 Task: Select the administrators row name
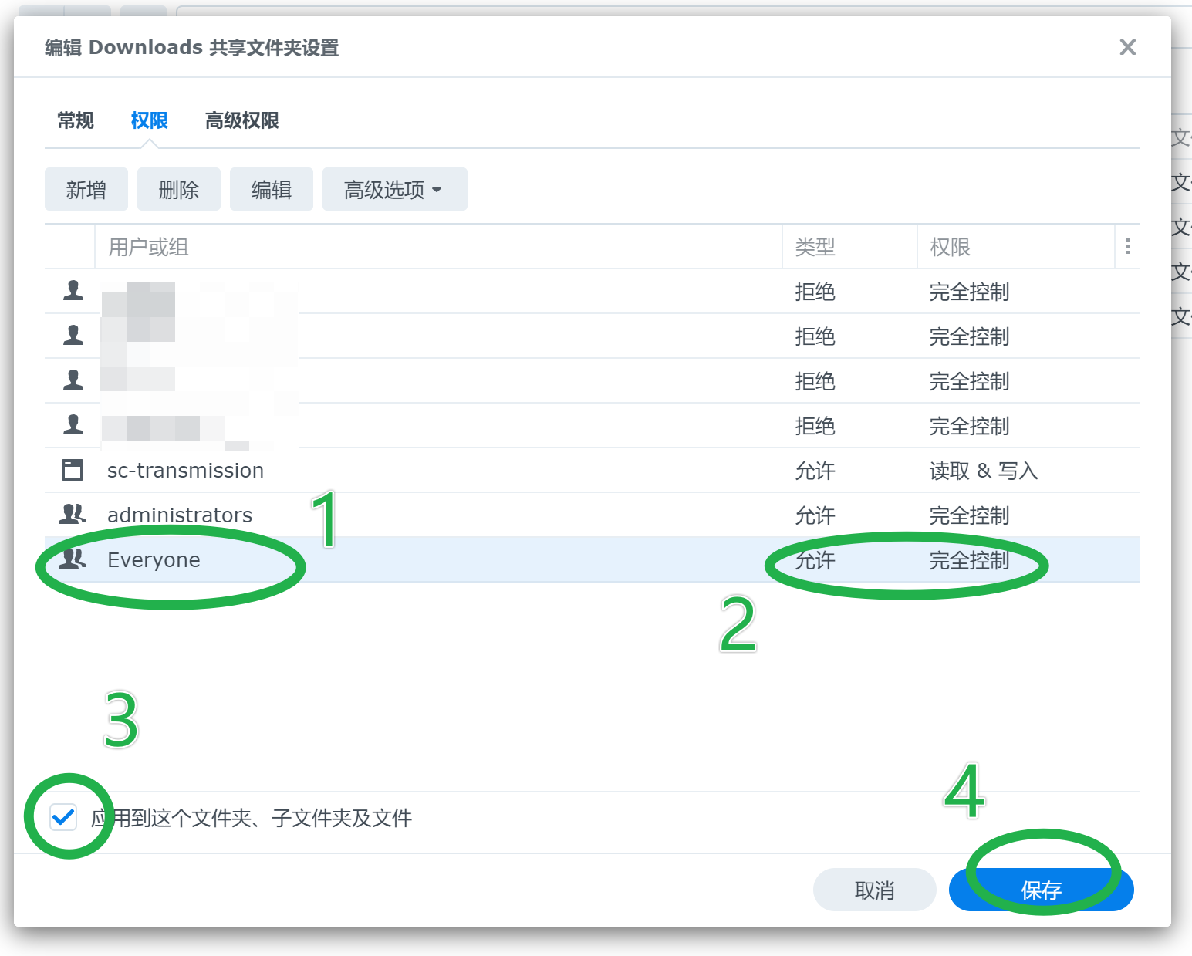tap(180, 515)
